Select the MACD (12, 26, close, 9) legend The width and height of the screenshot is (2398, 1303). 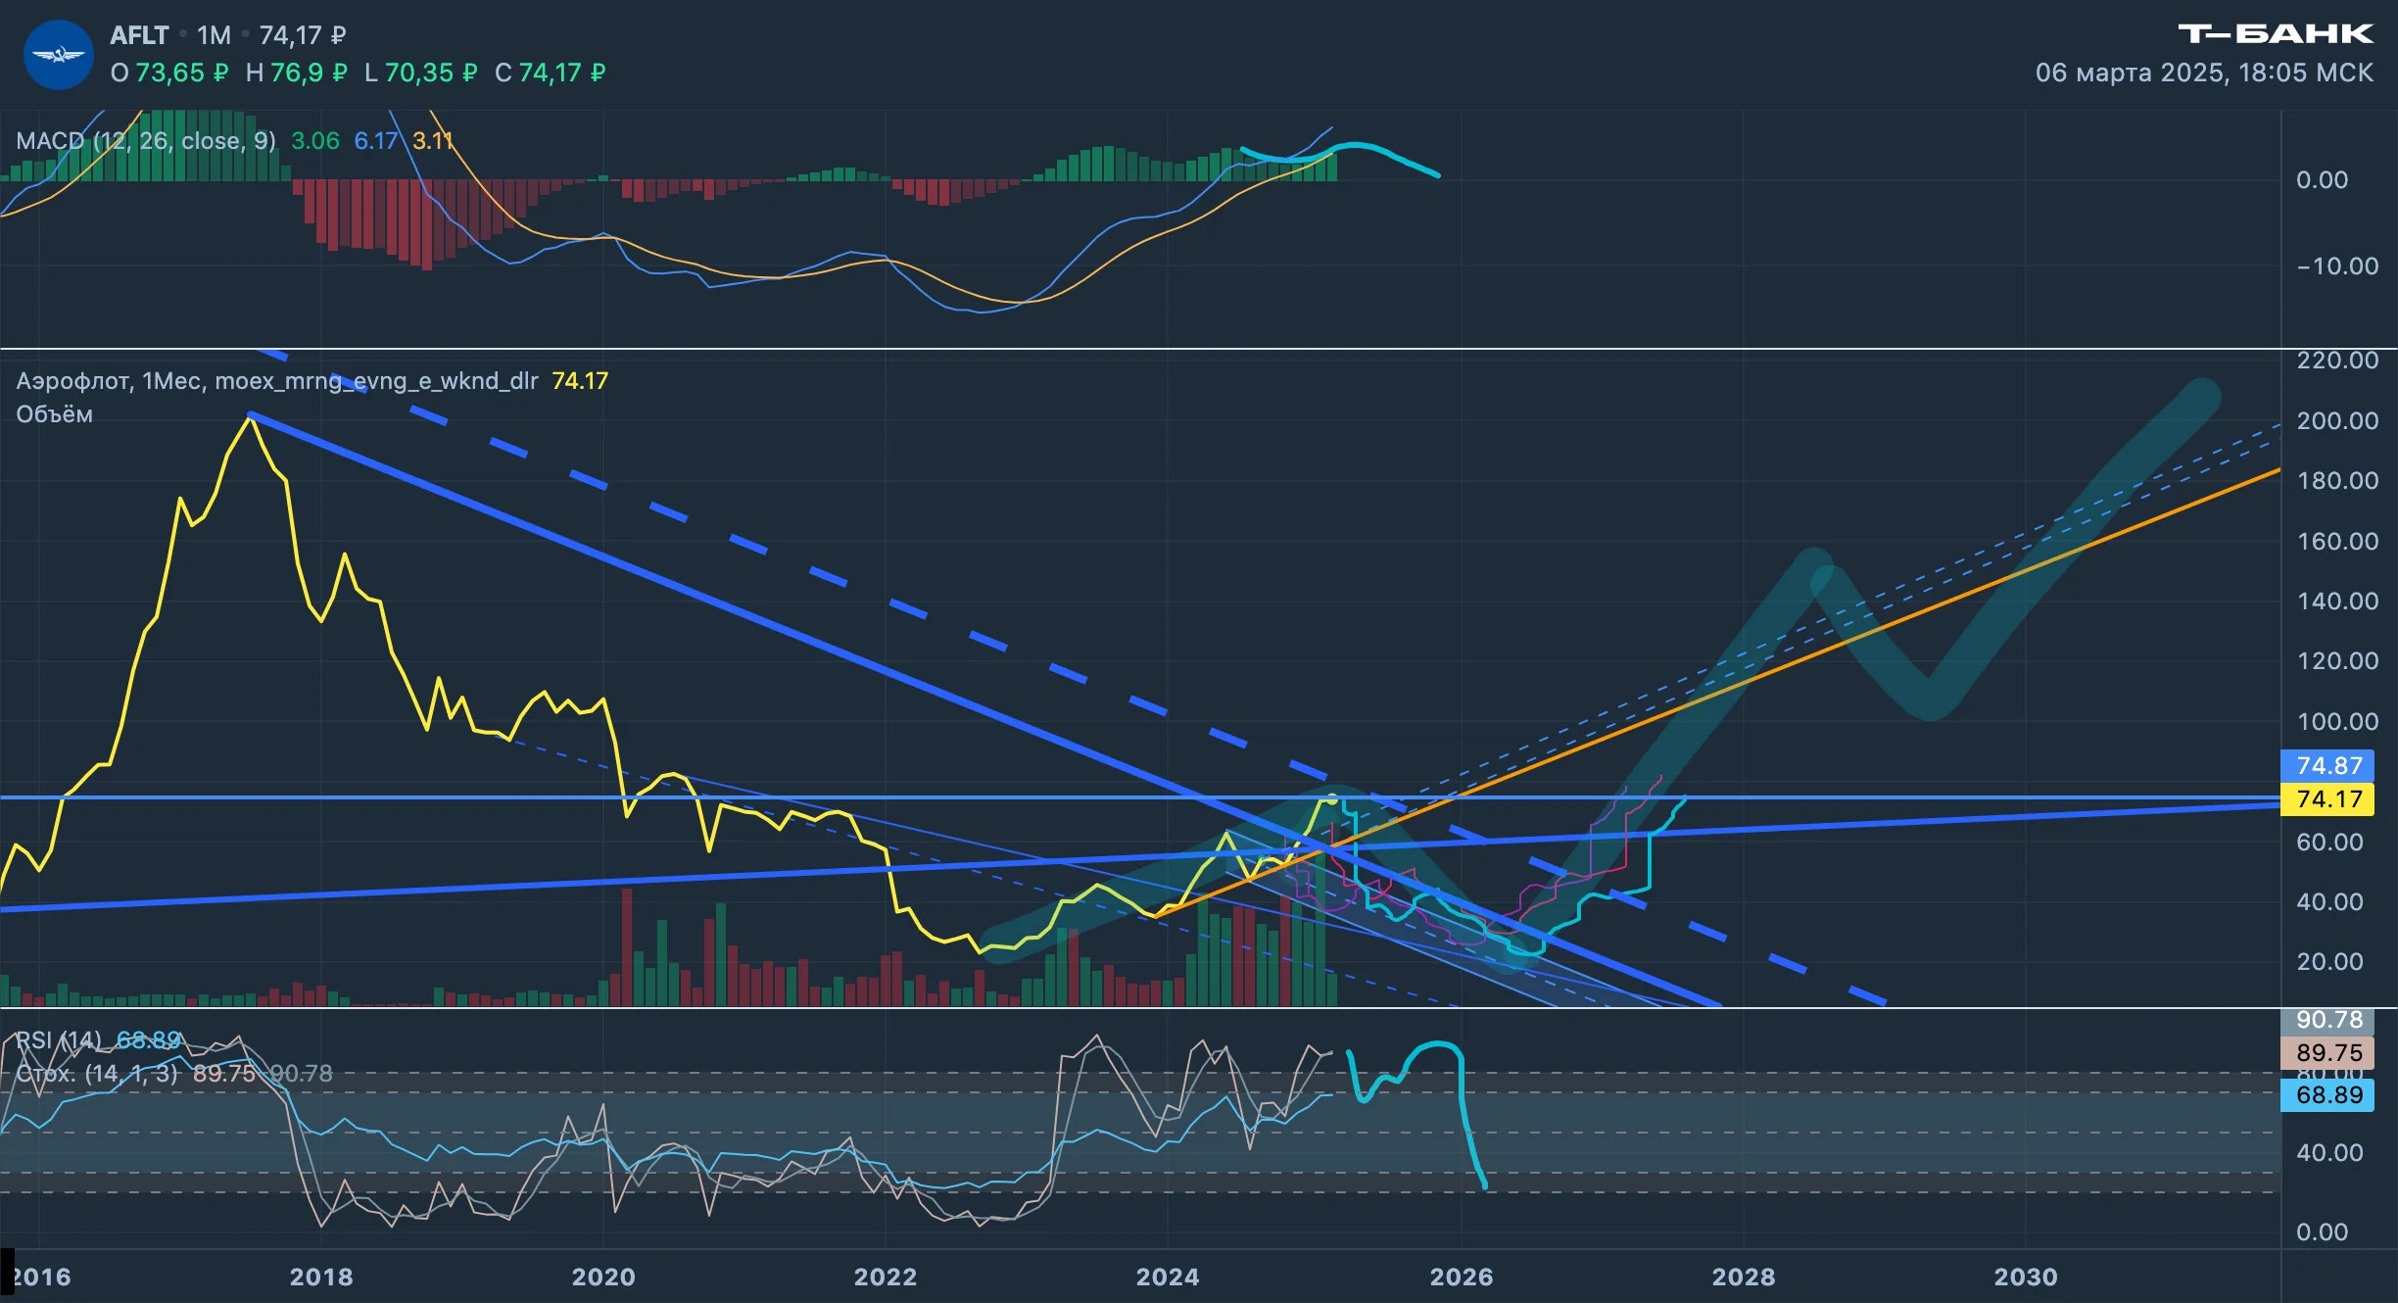146,141
